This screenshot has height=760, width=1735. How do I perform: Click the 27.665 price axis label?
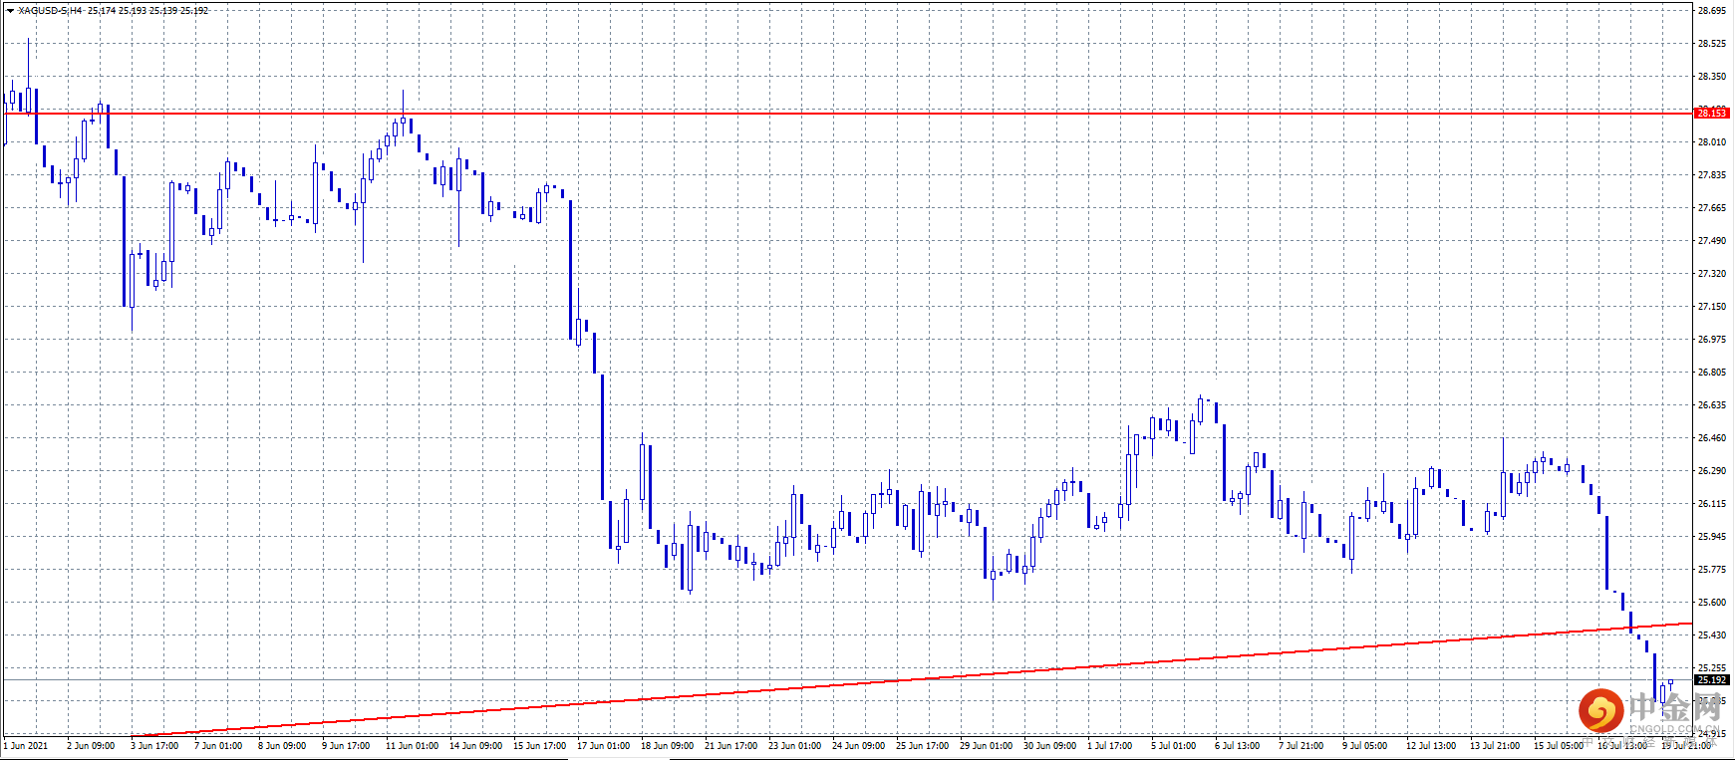coord(1712,208)
